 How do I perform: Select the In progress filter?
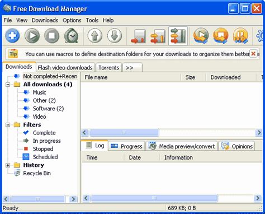tap(46, 141)
